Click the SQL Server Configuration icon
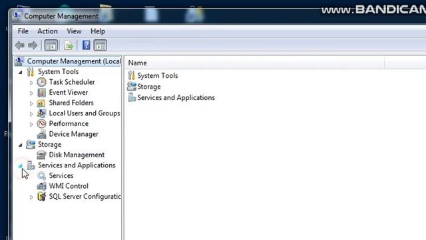Screen dimensions: 426x240 [x=41, y=197]
